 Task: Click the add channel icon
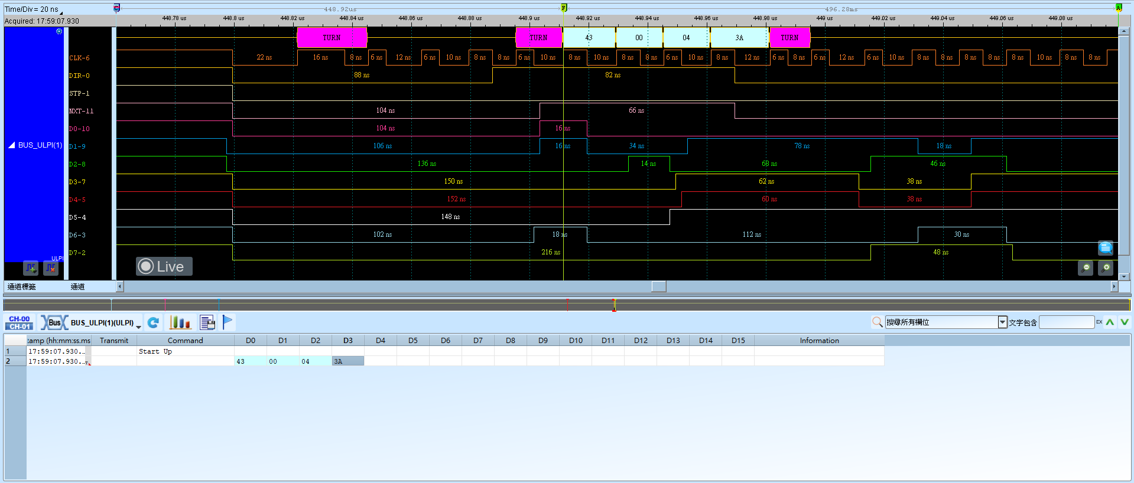click(x=31, y=268)
